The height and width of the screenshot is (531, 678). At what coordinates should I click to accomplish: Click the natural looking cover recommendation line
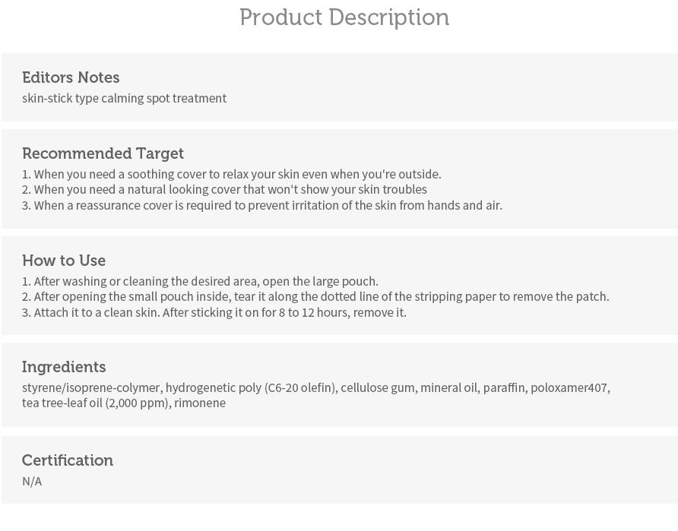[x=224, y=190]
